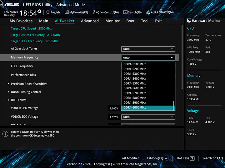Screen dimensions: 225x168
Task: Click the dropdown list scrollbar thumb
Action: (173, 106)
